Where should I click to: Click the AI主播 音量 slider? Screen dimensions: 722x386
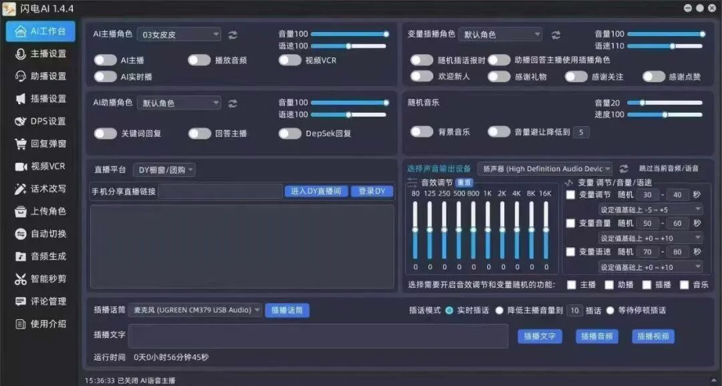348,33
